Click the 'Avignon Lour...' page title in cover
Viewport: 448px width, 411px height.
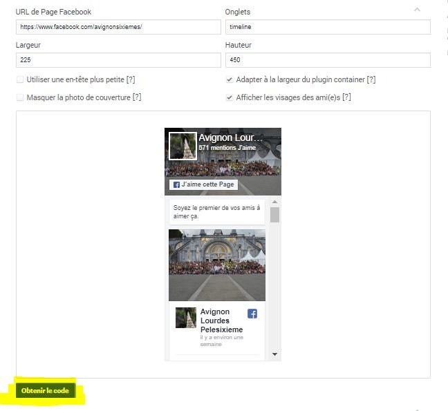point(230,137)
